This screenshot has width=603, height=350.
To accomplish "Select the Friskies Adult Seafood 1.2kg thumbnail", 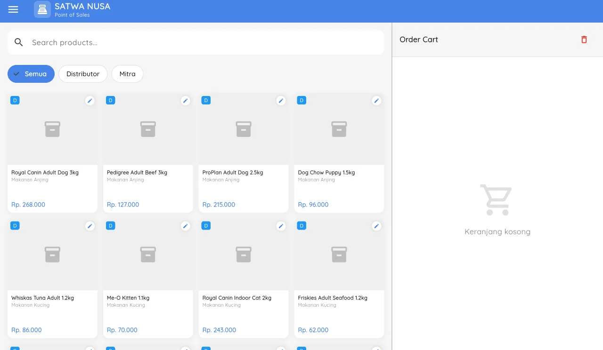I will click(x=339, y=255).
